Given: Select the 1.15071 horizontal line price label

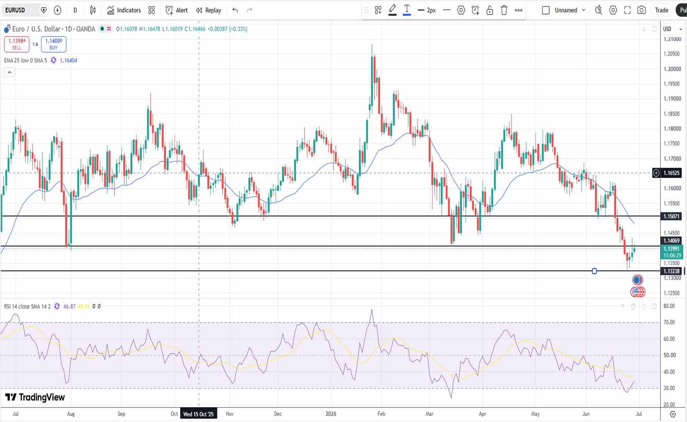Looking at the screenshot, I should pyautogui.click(x=671, y=216).
